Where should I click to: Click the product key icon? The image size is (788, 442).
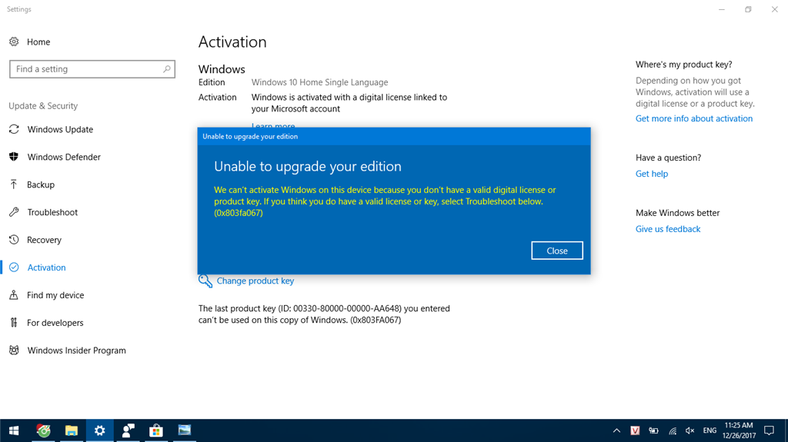[205, 281]
